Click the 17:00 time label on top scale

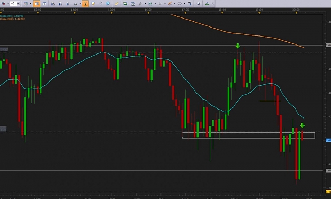tap(185, 10)
